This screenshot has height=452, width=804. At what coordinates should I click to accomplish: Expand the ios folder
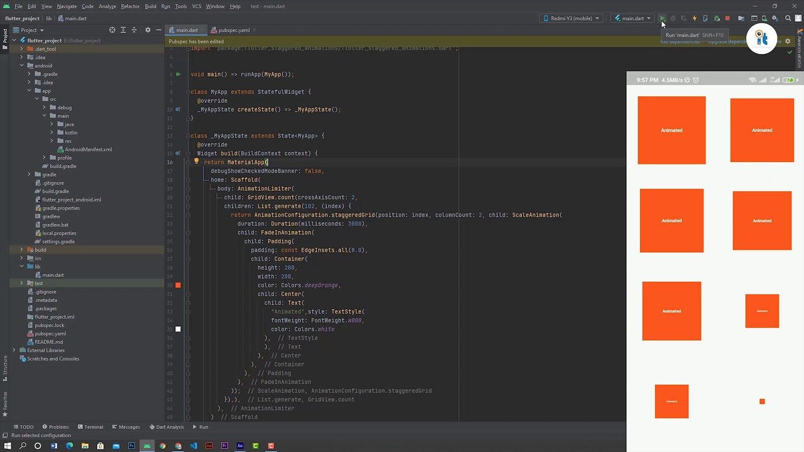[x=22, y=258]
